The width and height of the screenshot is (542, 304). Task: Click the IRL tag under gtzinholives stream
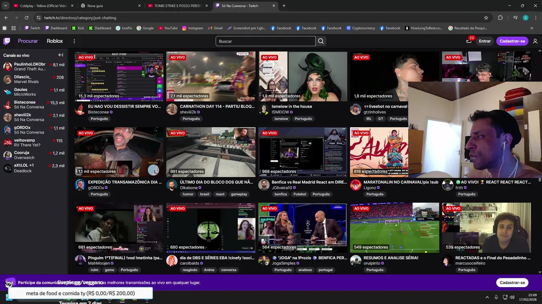(369, 119)
